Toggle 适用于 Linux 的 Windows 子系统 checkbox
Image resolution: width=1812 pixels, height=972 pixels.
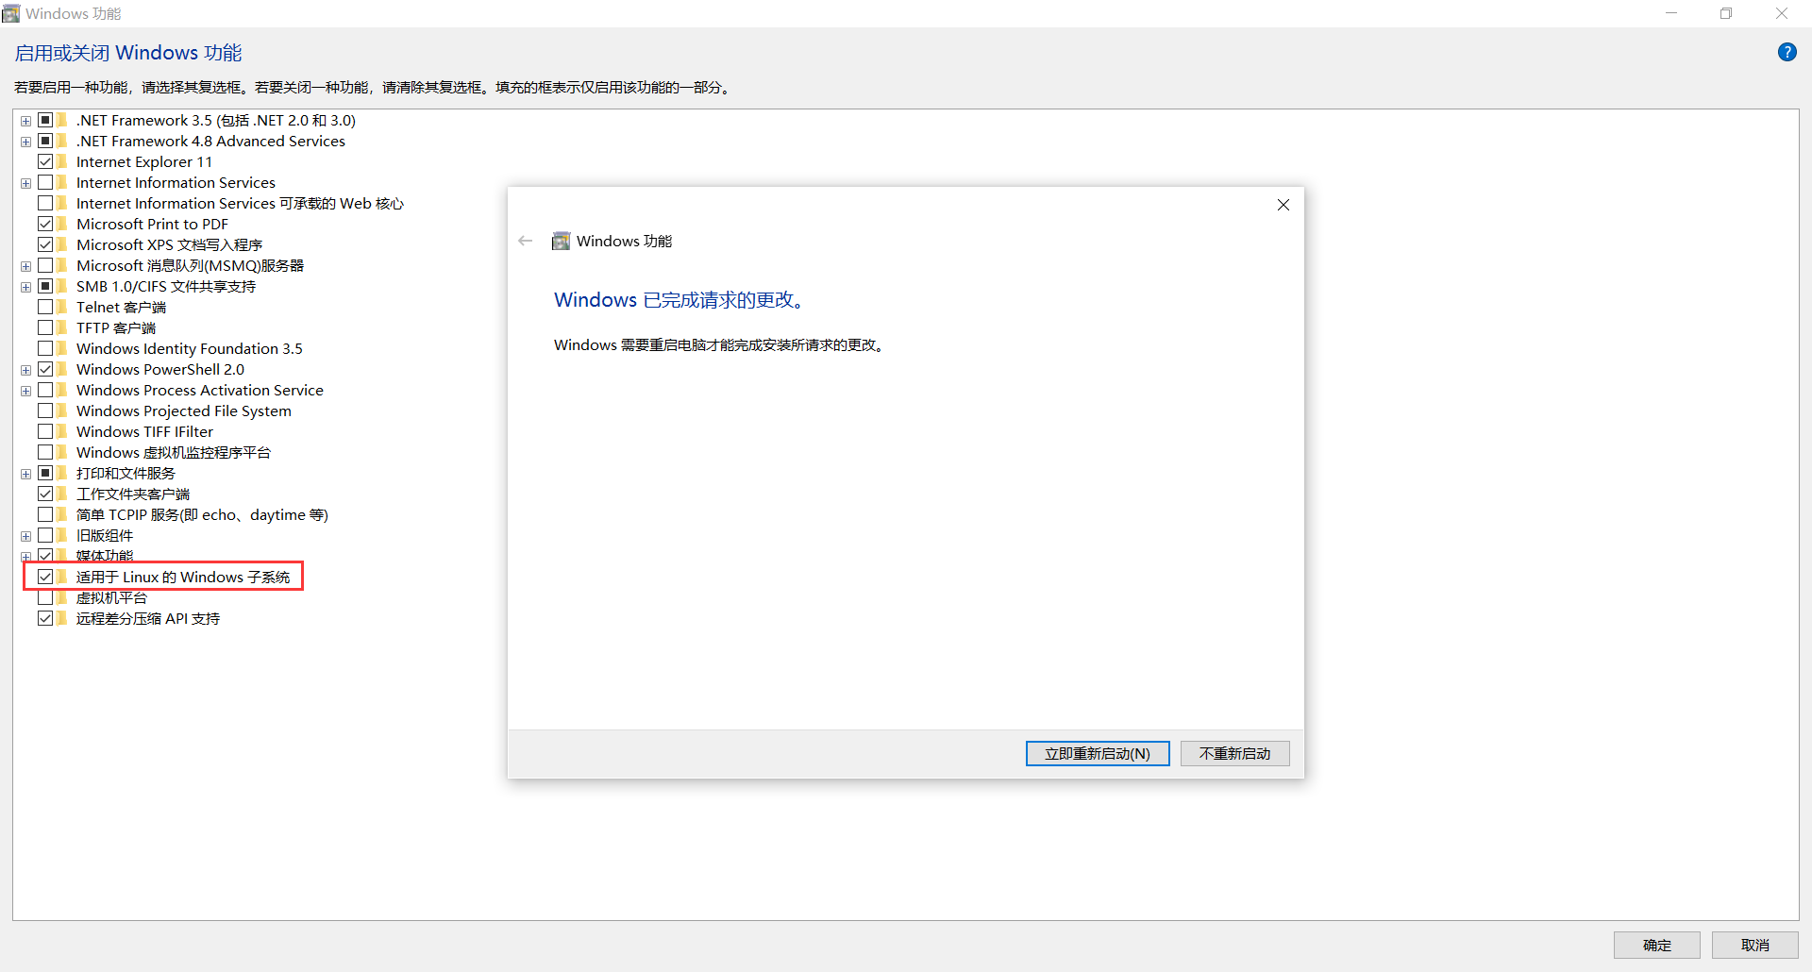pyautogui.click(x=45, y=577)
